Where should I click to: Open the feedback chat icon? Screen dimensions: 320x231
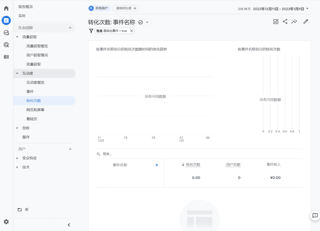315,215
